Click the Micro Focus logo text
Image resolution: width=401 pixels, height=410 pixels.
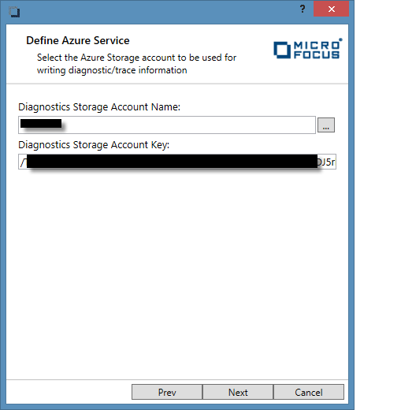click(317, 50)
